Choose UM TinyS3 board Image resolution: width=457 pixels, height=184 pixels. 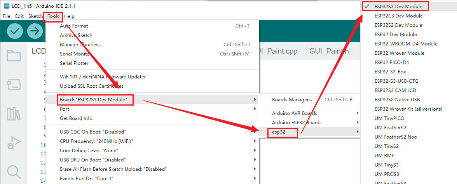[409, 165]
